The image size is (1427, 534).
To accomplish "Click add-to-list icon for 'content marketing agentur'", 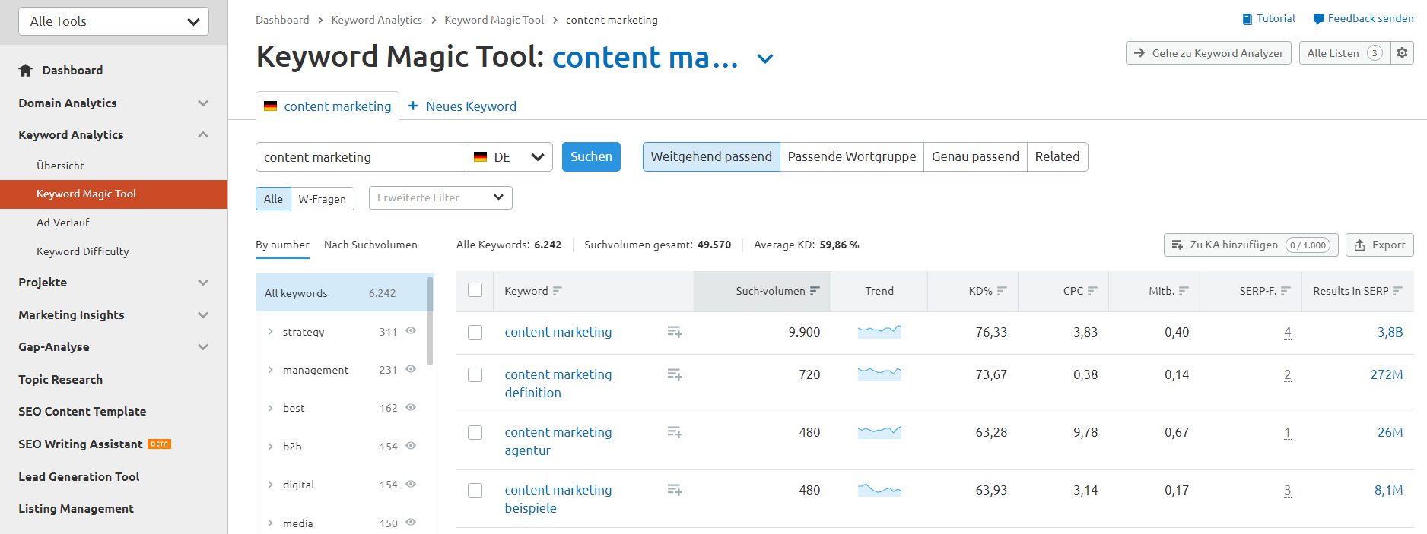I will (674, 432).
